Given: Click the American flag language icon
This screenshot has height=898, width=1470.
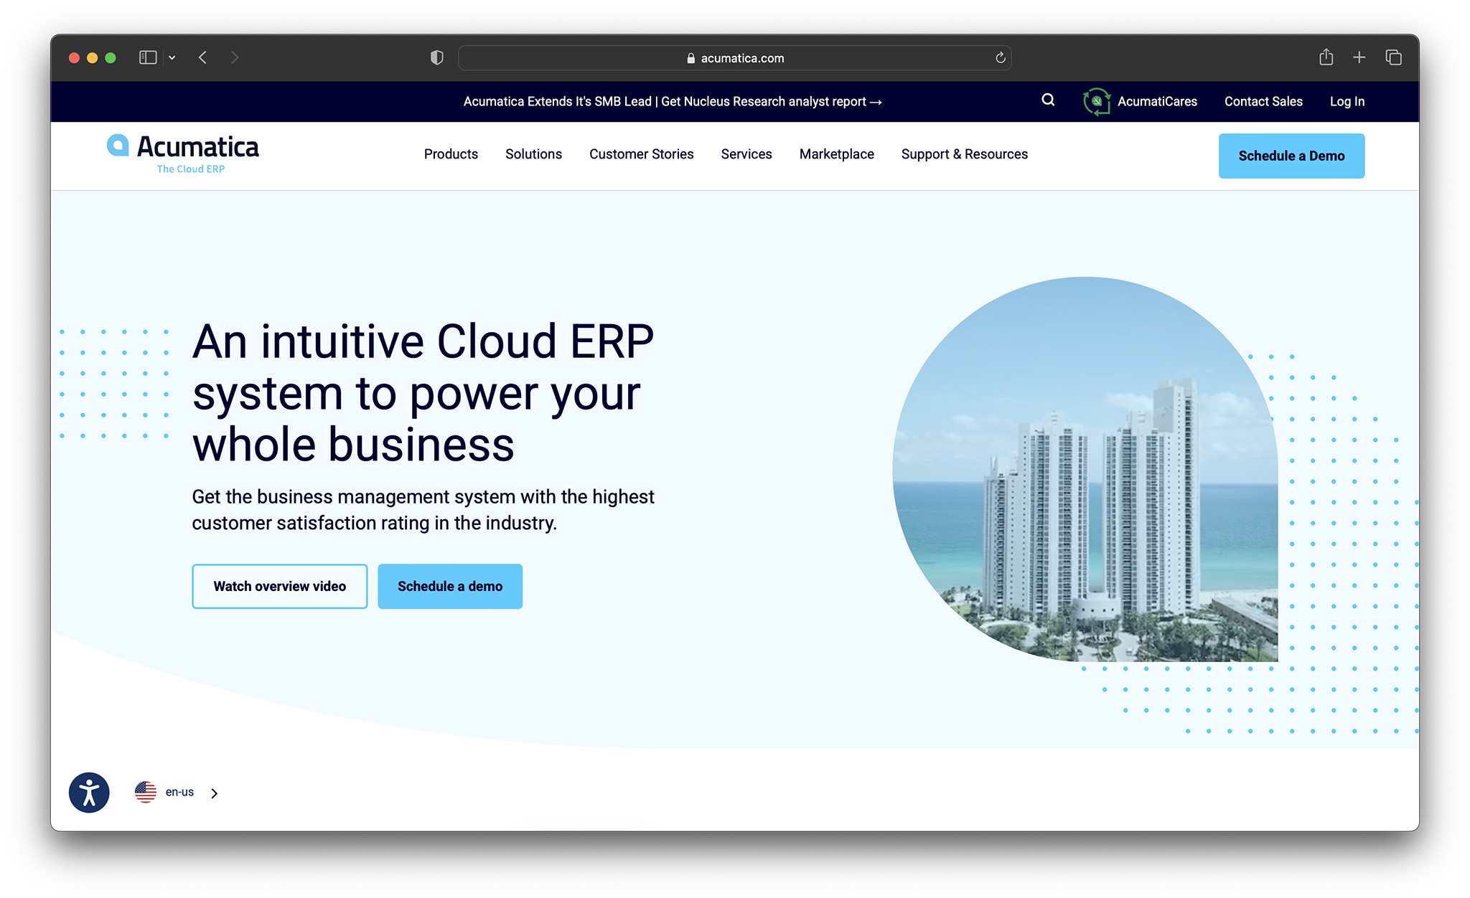Looking at the screenshot, I should pos(145,792).
